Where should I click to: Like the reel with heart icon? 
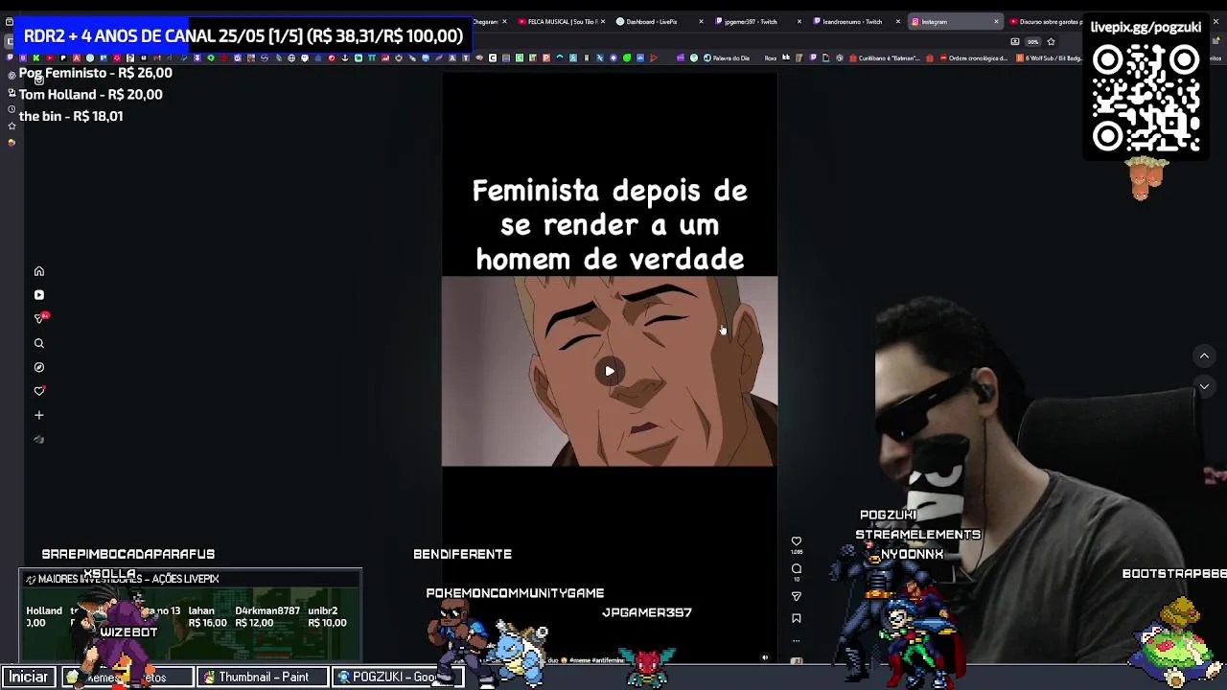point(797,541)
